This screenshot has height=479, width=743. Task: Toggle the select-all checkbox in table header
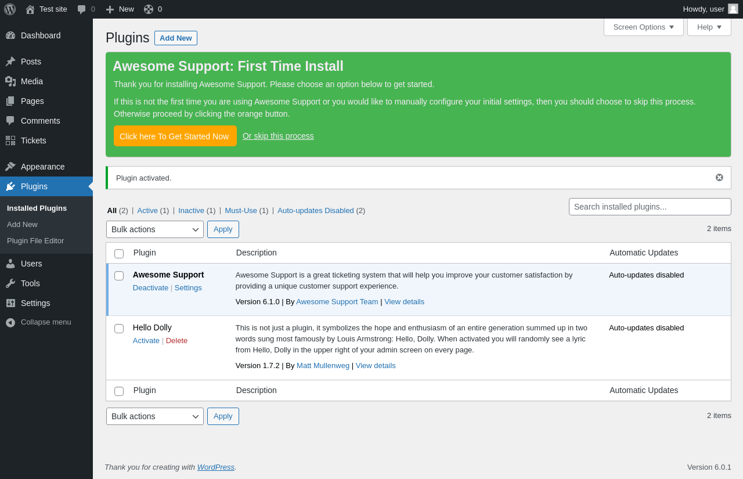(x=119, y=254)
